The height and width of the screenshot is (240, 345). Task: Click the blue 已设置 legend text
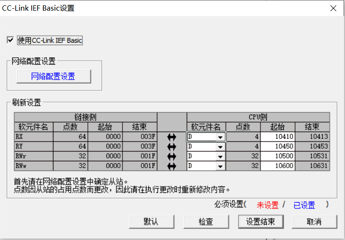[304, 205]
